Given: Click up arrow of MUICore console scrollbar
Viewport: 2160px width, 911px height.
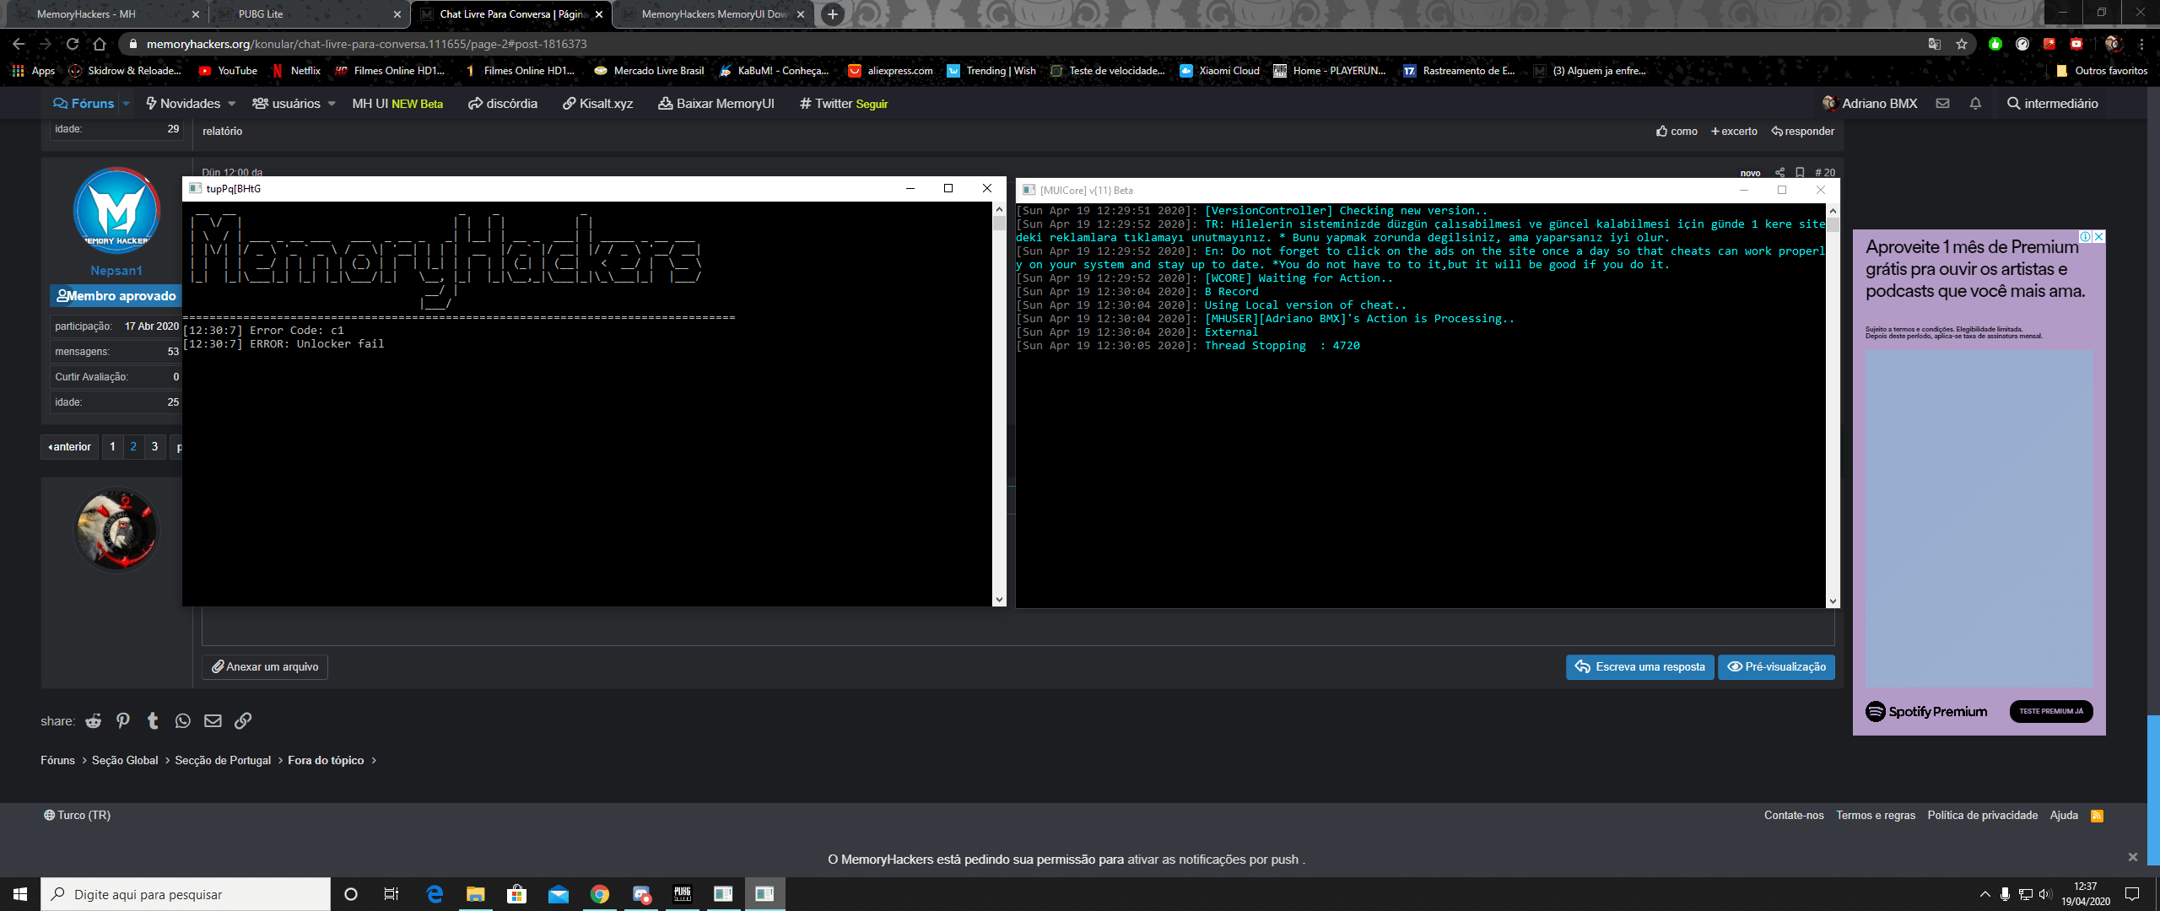Looking at the screenshot, I should click(x=1833, y=211).
